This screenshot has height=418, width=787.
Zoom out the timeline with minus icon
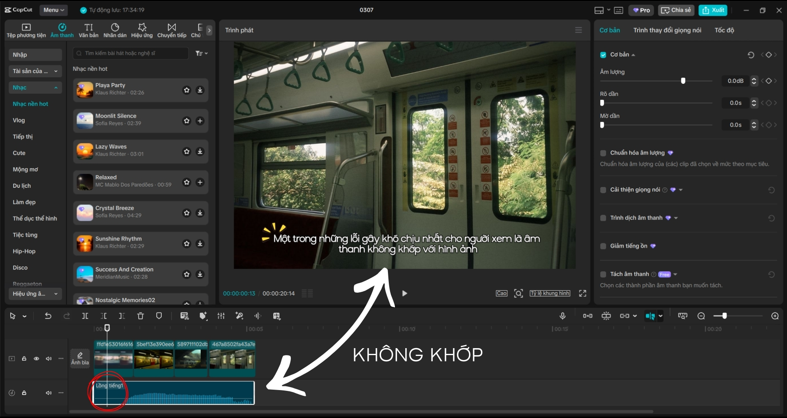coord(701,316)
